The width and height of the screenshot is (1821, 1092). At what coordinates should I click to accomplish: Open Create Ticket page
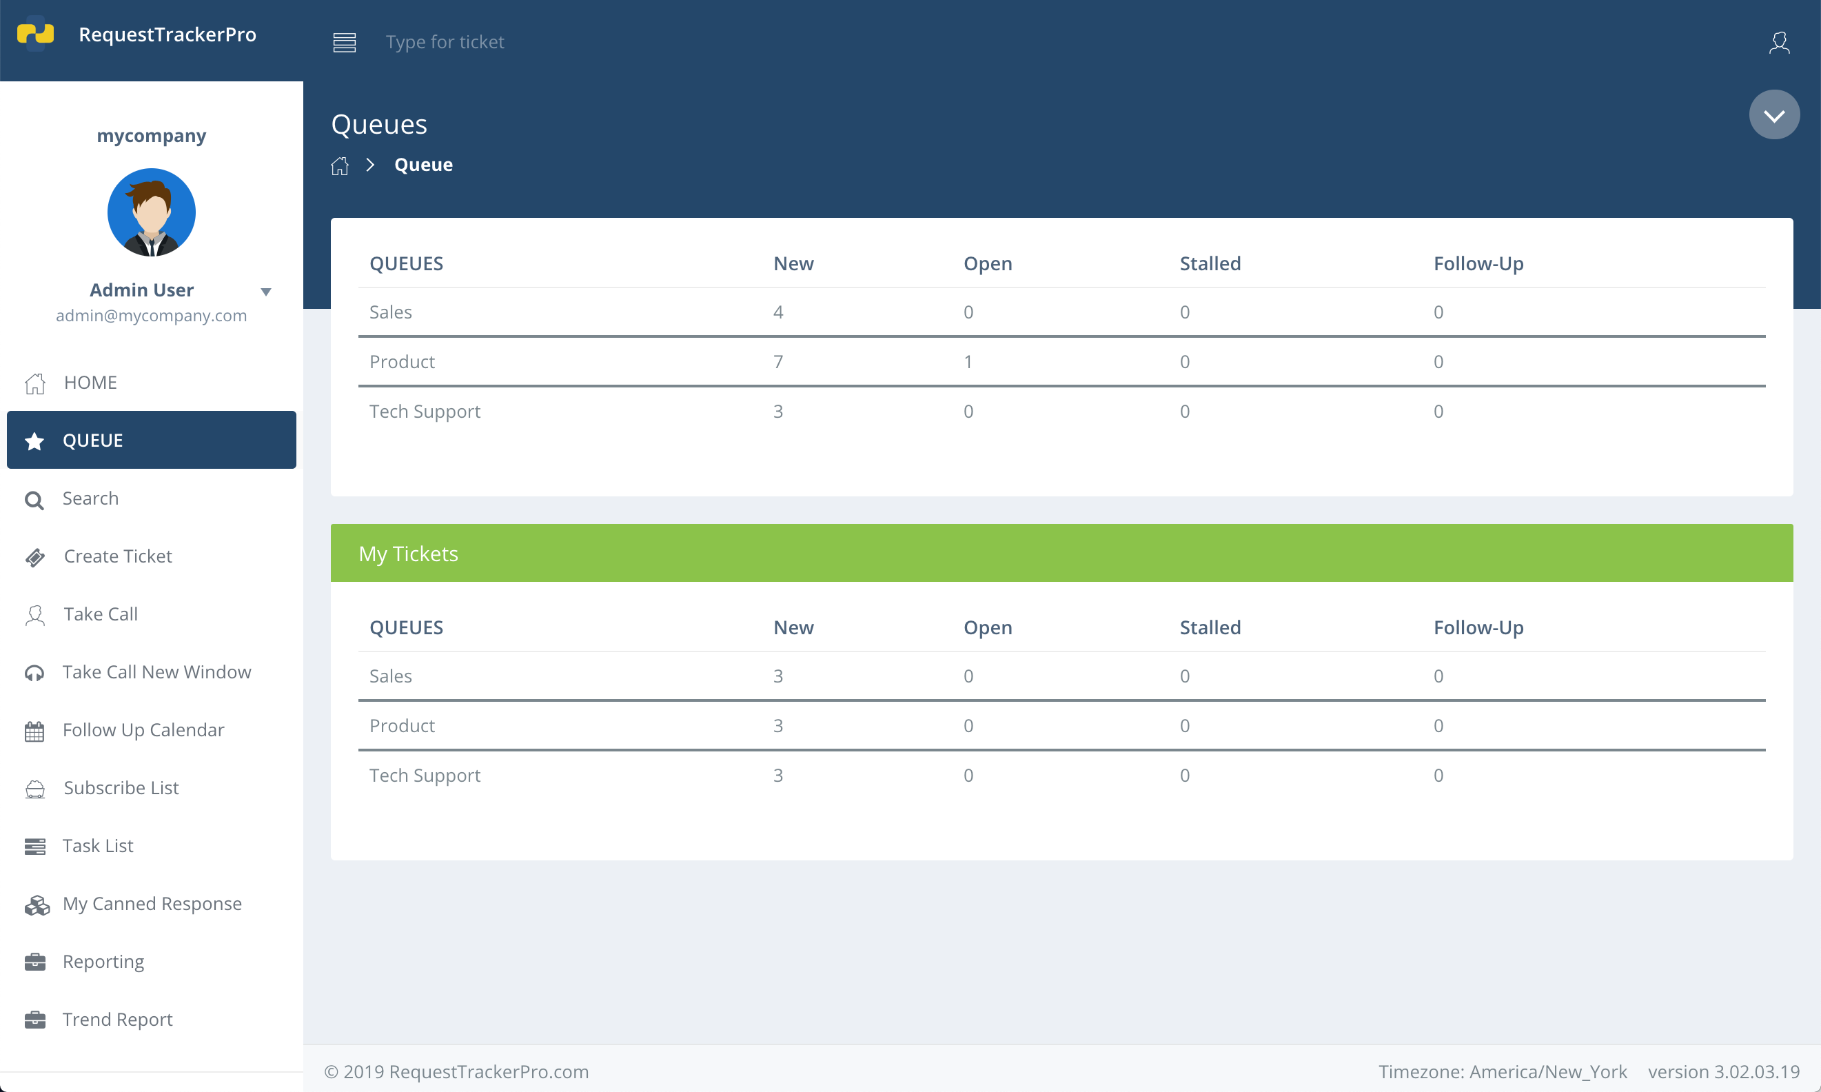(152, 556)
